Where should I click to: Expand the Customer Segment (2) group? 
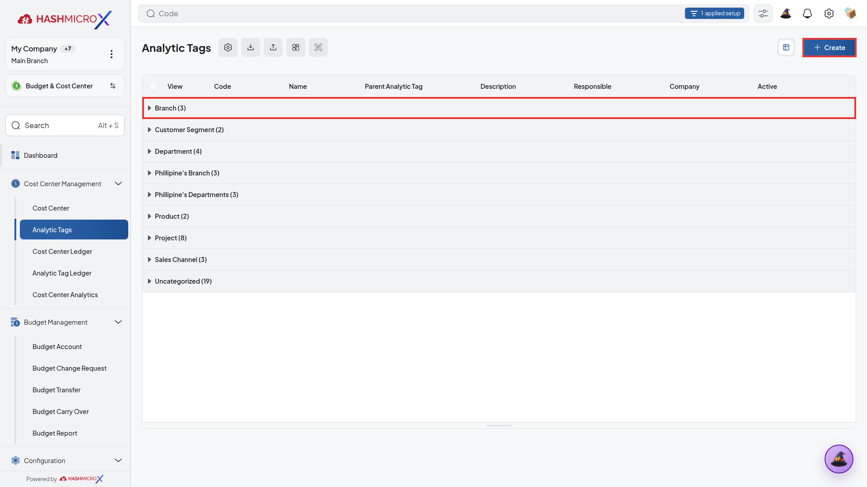pos(499,130)
